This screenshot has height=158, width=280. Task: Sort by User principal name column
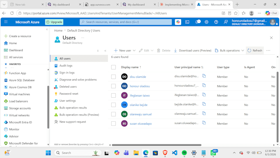189,67
